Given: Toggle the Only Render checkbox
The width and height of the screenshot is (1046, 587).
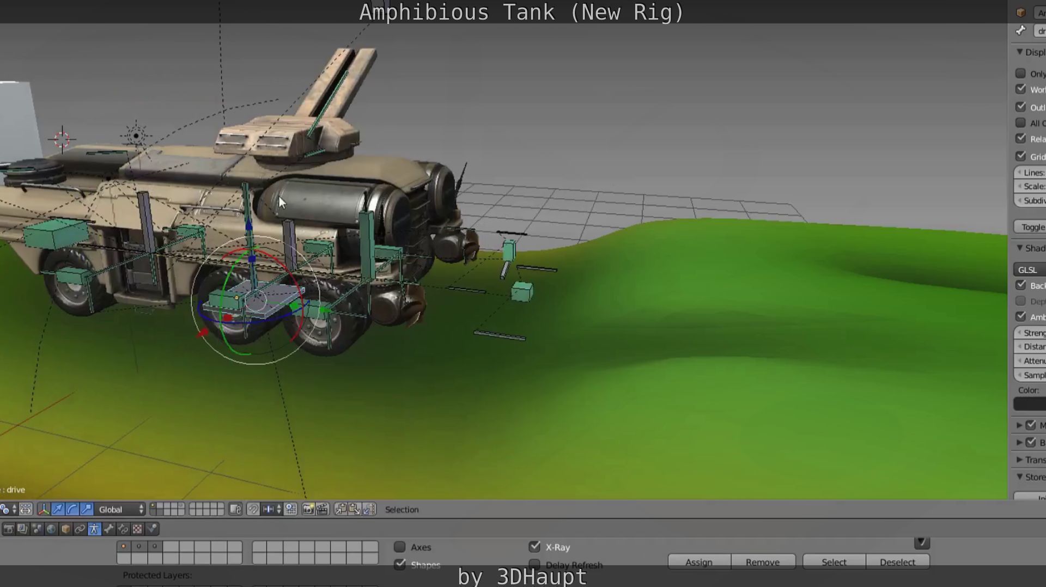Looking at the screenshot, I should (x=1020, y=73).
